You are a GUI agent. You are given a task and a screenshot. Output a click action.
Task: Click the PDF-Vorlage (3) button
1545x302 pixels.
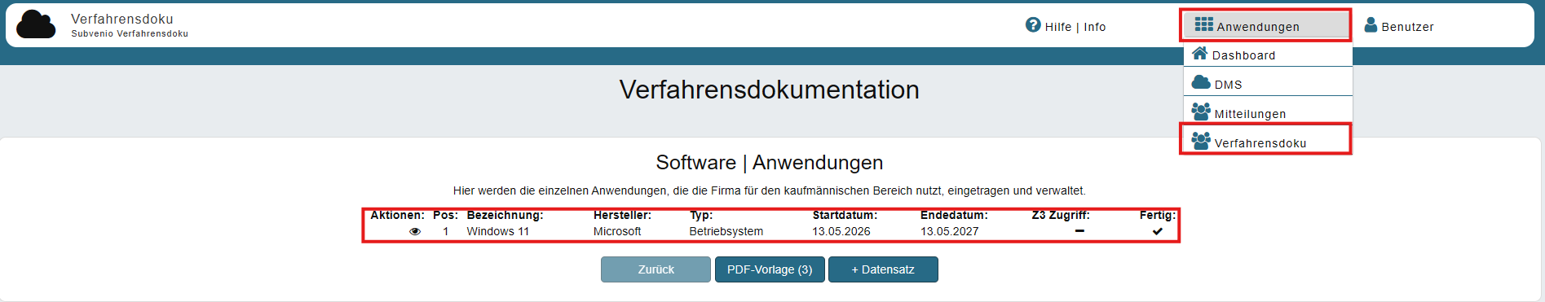click(770, 269)
